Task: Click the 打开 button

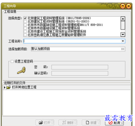Action: [x=45, y=122]
